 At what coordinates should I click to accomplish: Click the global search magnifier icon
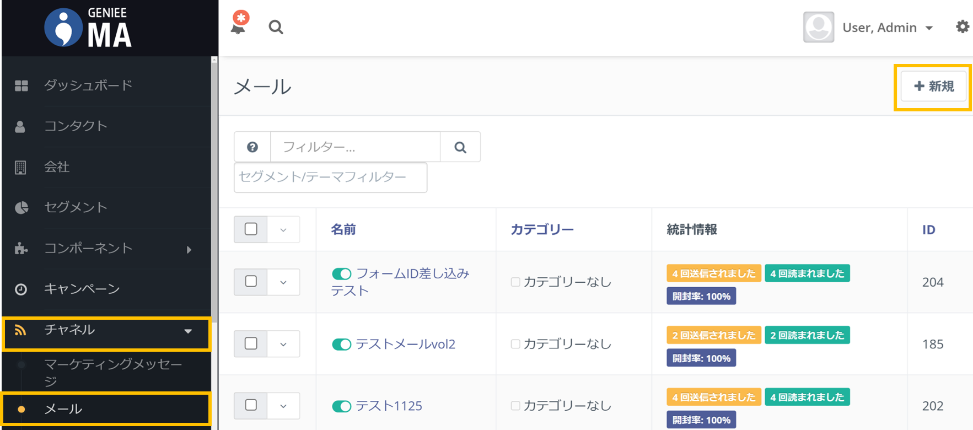point(276,27)
